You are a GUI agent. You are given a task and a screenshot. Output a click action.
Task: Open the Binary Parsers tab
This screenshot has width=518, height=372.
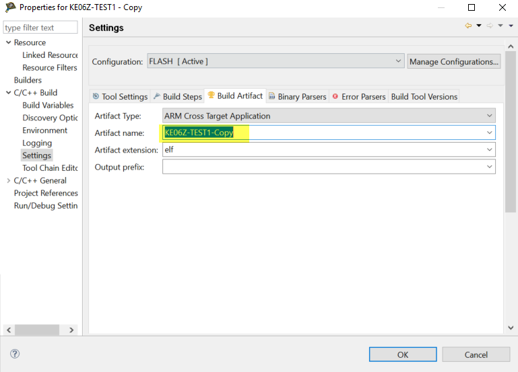click(297, 96)
